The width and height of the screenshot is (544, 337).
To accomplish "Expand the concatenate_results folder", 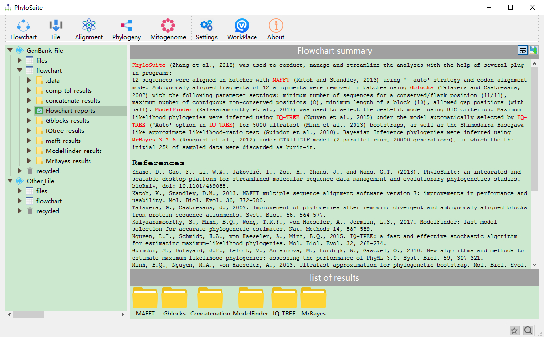I will click(x=29, y=100).
